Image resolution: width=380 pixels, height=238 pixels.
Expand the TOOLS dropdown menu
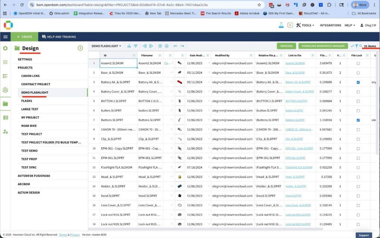pyautogui.click(x=305, y=25)
